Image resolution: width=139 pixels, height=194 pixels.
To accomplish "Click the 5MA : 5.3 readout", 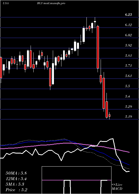I will pyautogui.click(x=15, y=184).
